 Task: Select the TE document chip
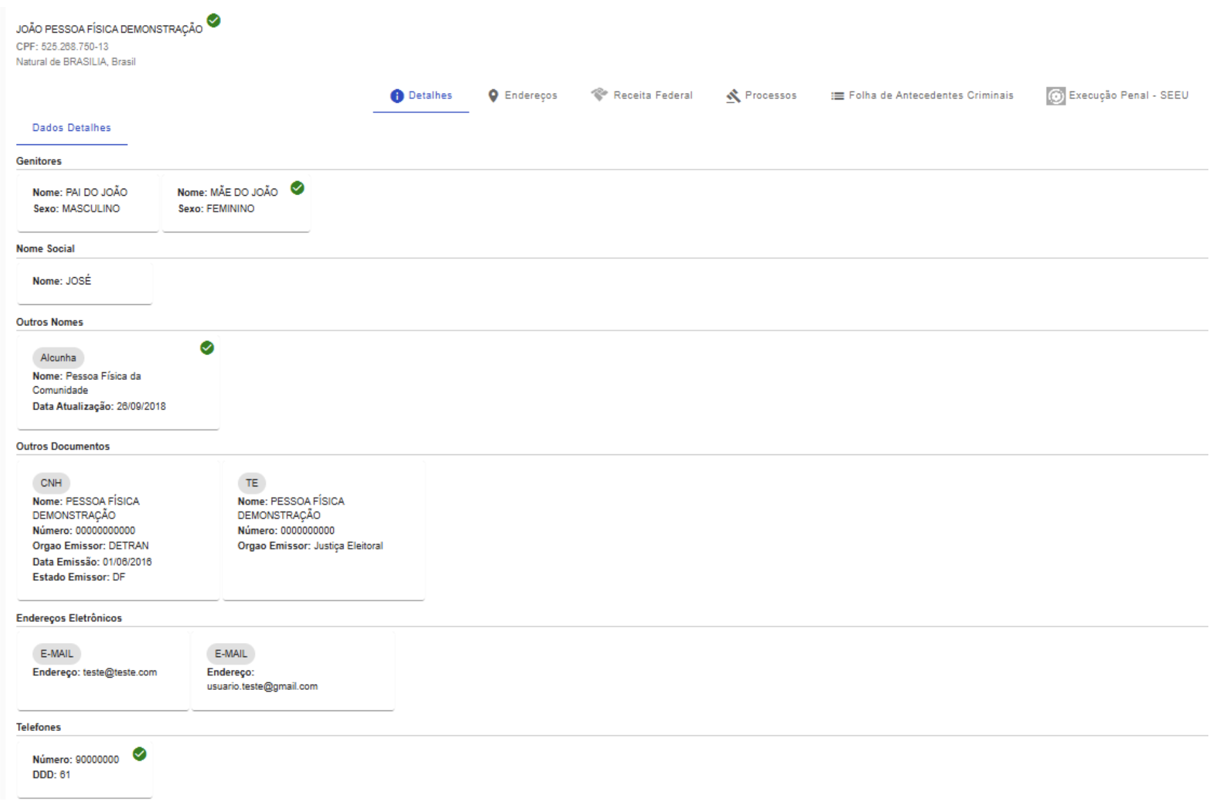click(252, 483)
